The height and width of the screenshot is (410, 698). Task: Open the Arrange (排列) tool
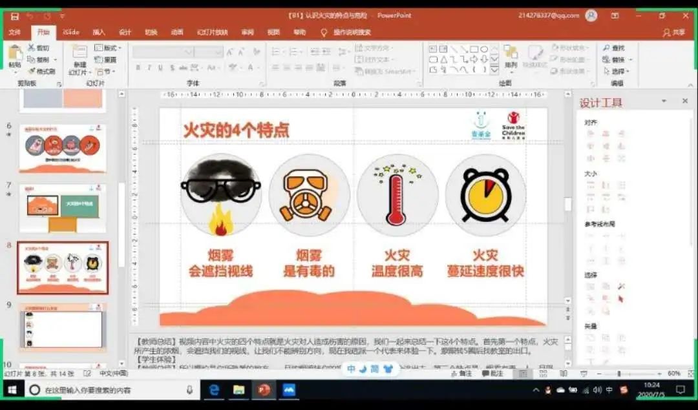511,56
